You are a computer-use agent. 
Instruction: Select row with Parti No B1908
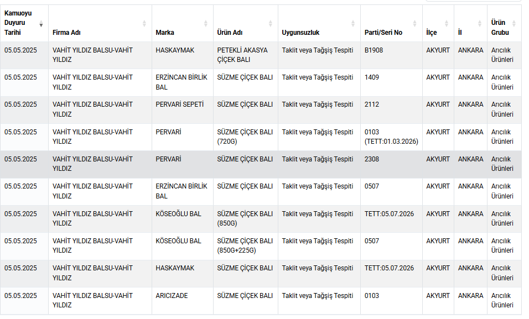pos(261,55)
